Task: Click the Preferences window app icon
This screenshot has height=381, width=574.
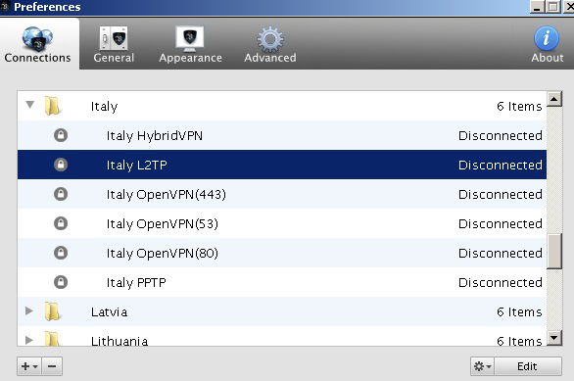Action: (x=4, y=7)
